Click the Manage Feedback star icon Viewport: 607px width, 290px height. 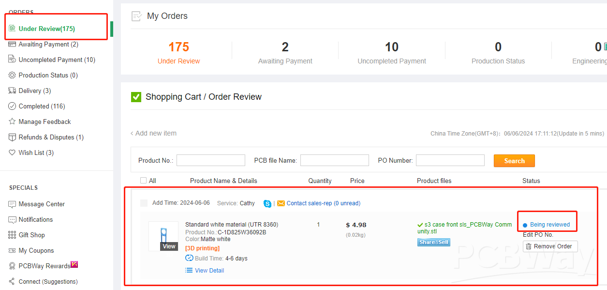(12, 122)
